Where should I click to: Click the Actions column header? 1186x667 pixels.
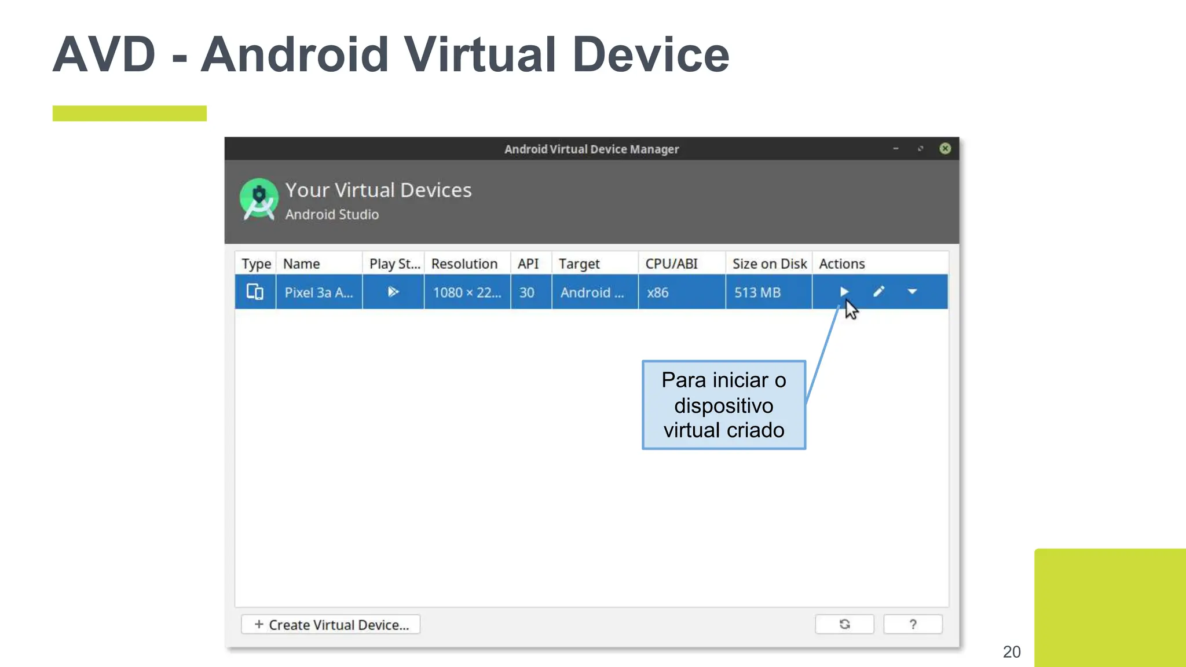coord(880,263)
